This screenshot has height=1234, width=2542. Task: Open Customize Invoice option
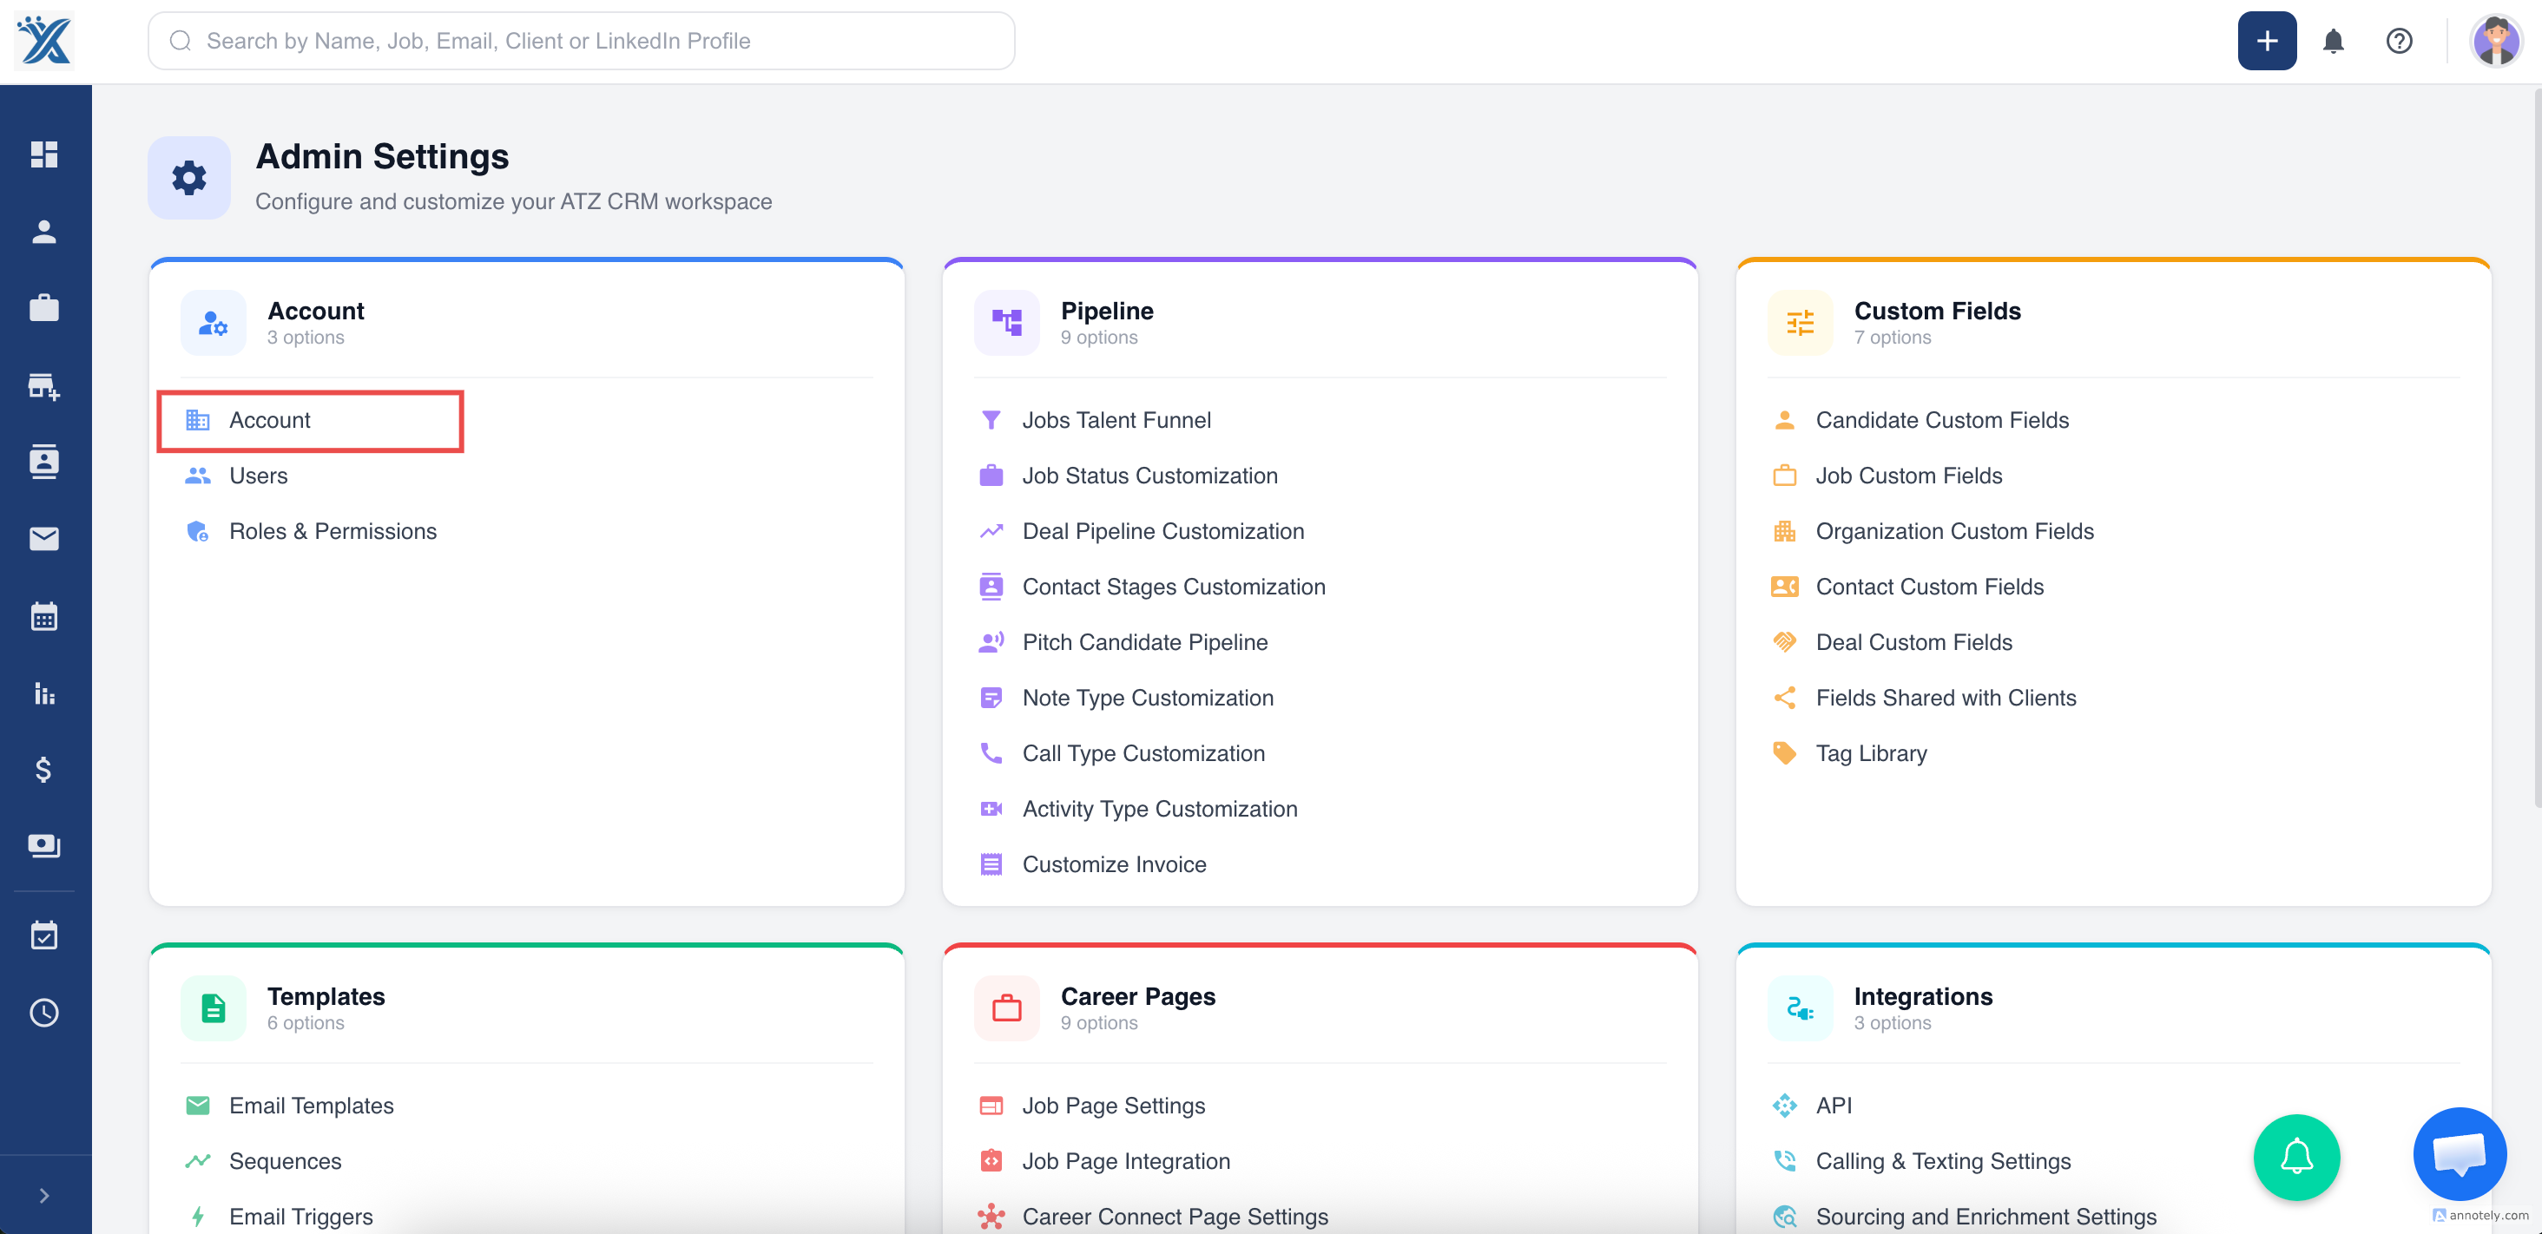coord(1114,865)
